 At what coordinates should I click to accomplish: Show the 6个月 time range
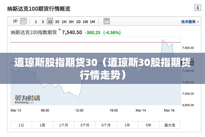click(x=106, y=125)
